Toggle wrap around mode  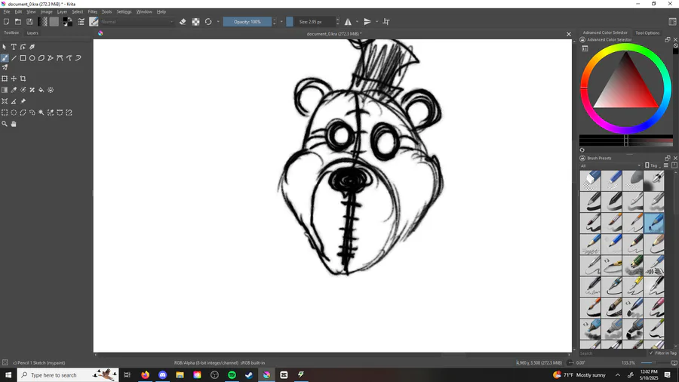click(x=386, y=22)
